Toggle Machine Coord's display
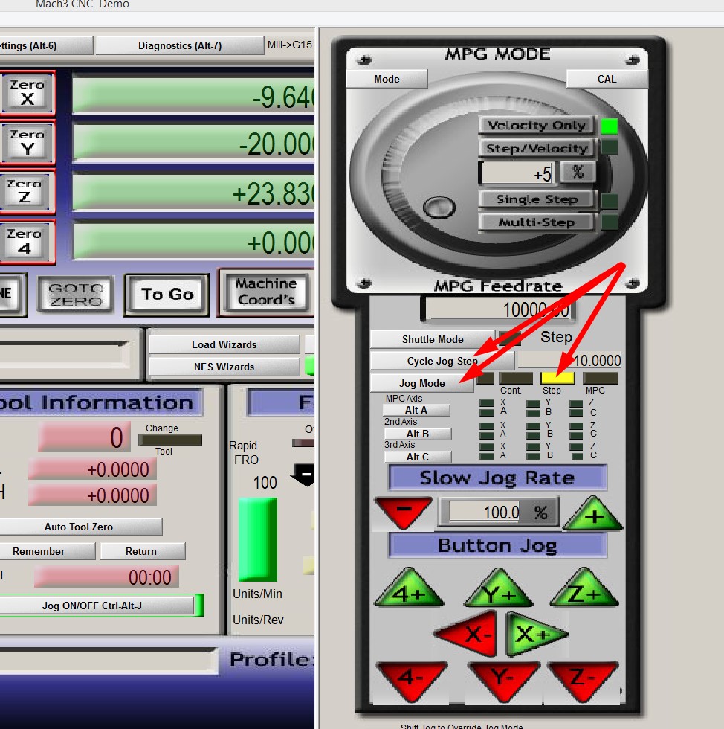 click(266, 292)
